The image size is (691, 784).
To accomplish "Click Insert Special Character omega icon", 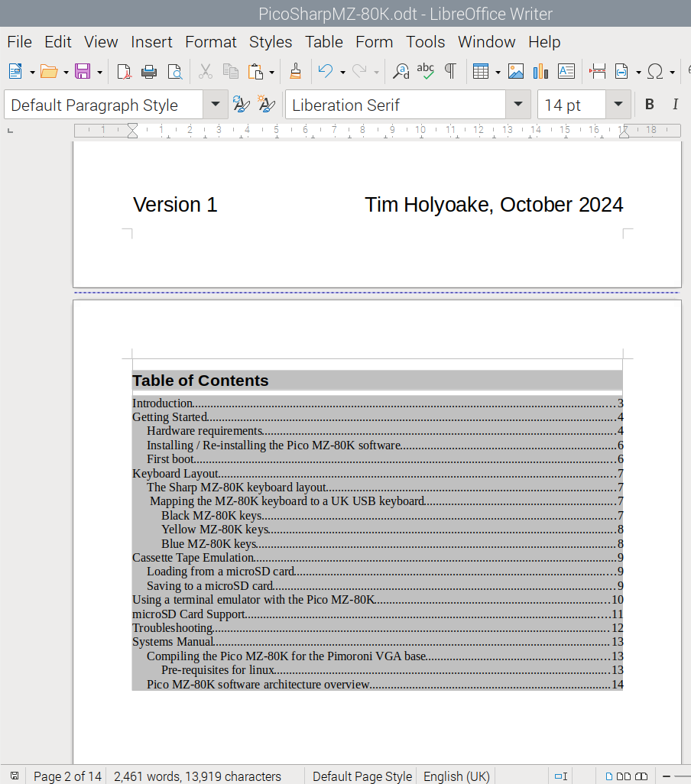I will point(655,72).
